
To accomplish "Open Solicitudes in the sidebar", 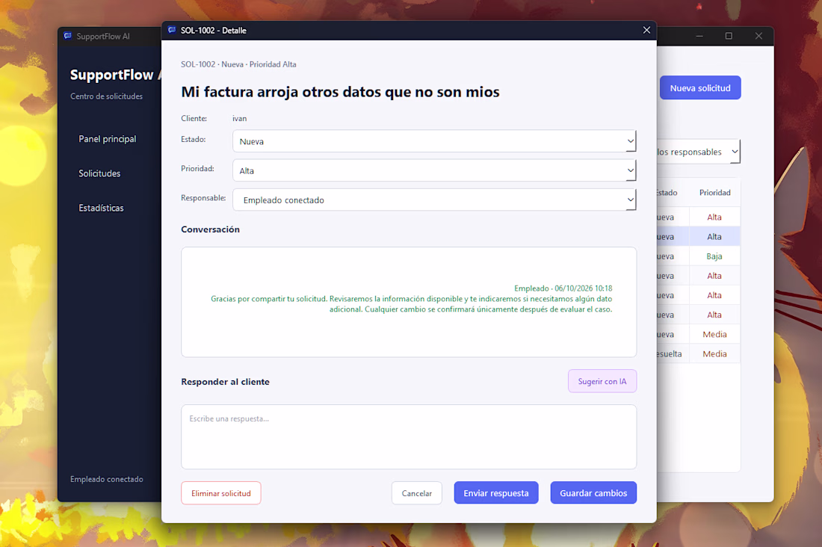I will [x=99, y=173].
